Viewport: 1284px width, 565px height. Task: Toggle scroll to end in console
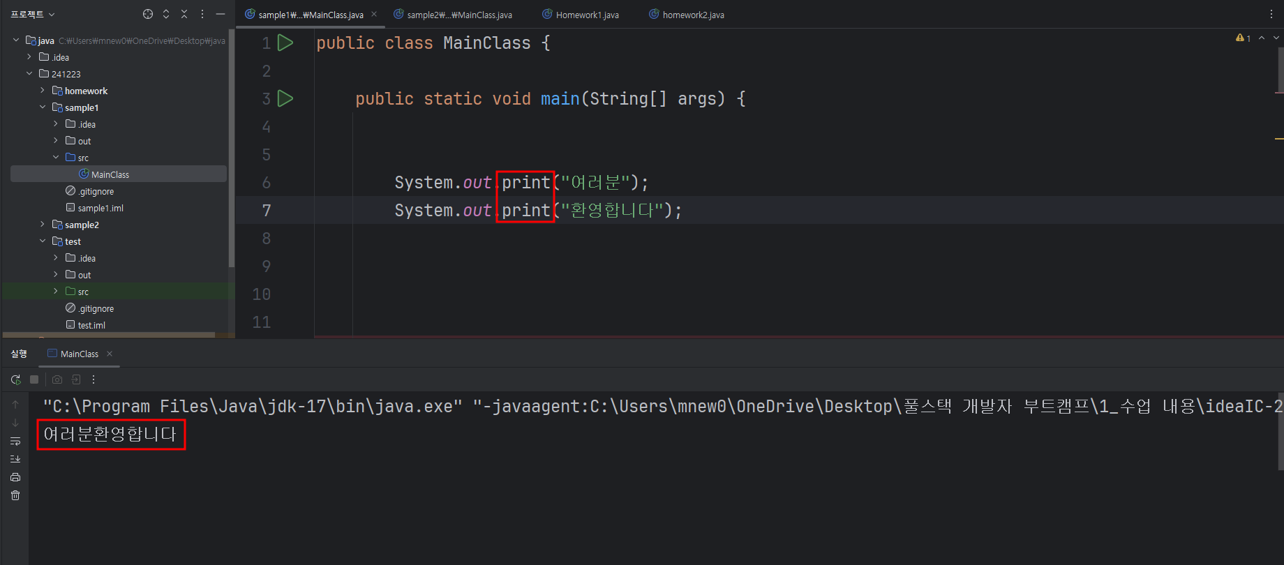(15, 459)
